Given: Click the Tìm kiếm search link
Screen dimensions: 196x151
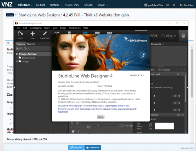Looking at the screenshot, I should point(187,5).
